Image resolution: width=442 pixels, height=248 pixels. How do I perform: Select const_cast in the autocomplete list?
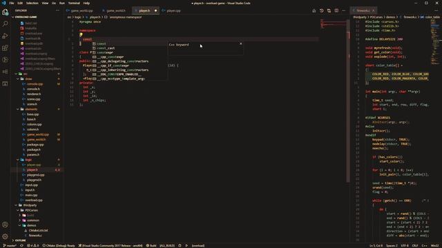point(129,48)
